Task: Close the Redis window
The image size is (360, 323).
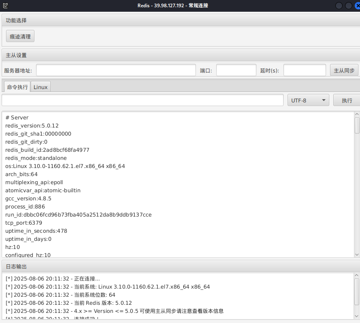Action: pyautogui.click(x=358, y=6)
